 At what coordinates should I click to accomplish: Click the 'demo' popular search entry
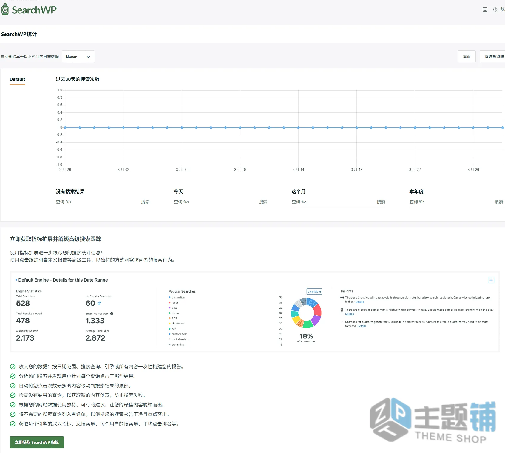tap(175, 313)
